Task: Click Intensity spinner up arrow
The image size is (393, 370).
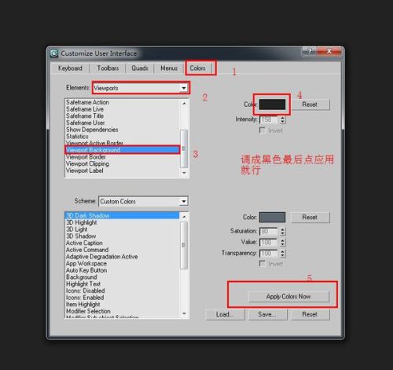Action: pyautogui.click(x=282, y=118)
